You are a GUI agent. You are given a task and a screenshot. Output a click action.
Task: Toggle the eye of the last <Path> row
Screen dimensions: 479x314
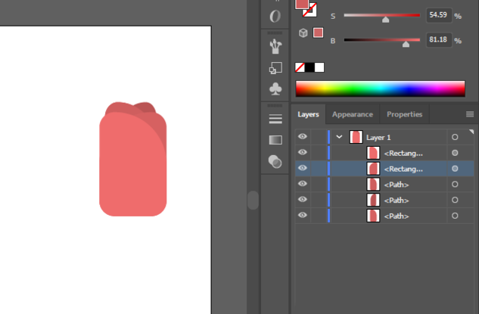pyautogui.click(x=303, y=215)
